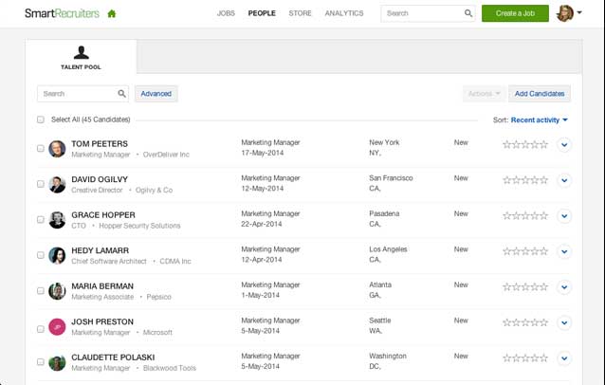Click Hedy Lamarr's profile photo

(57, 255)
